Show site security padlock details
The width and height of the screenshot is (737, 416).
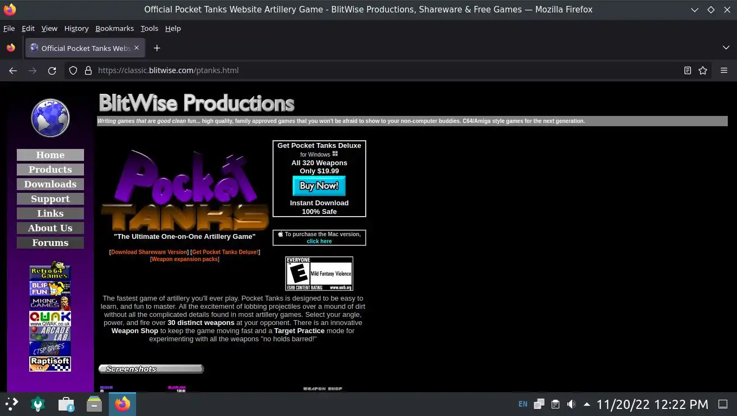point(88,70)
